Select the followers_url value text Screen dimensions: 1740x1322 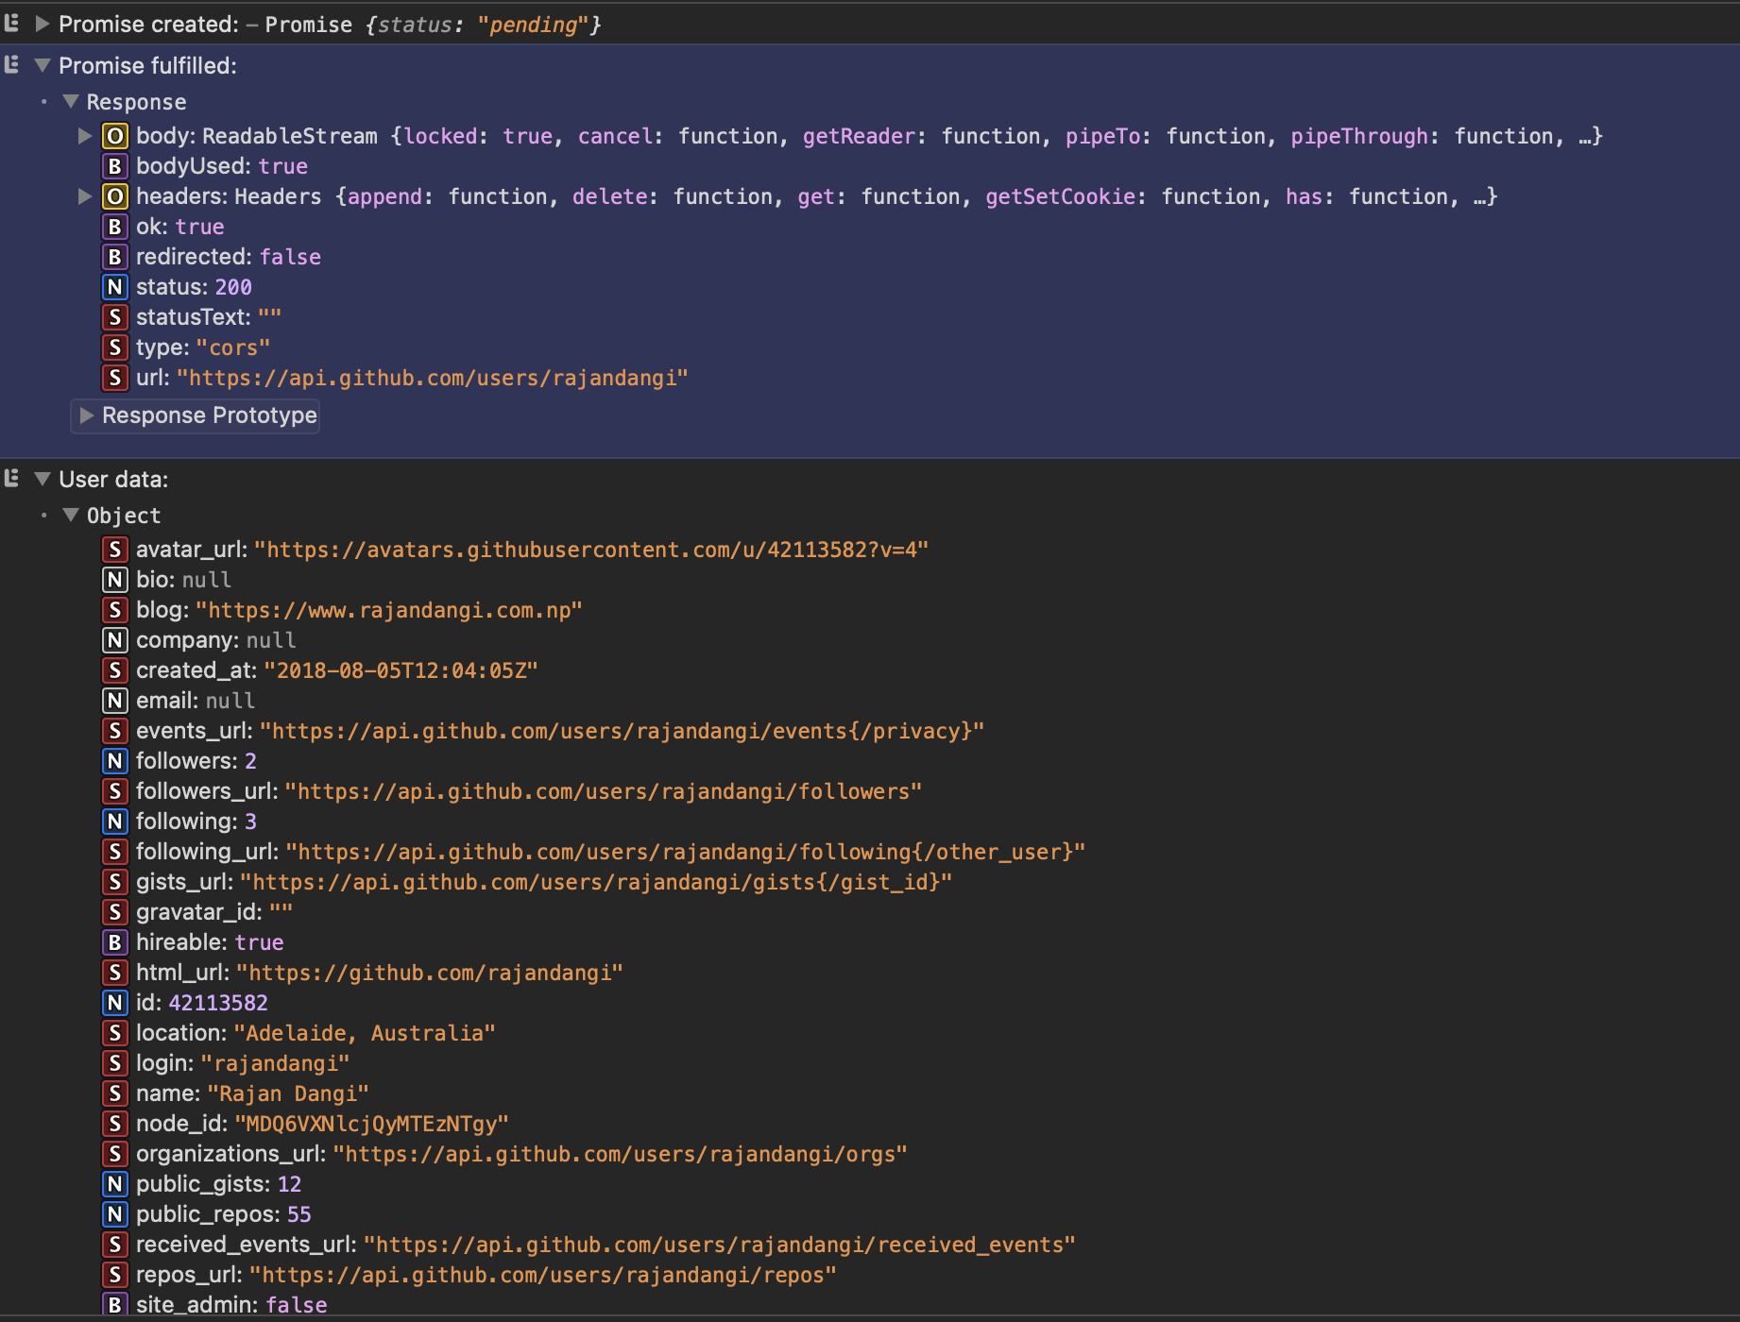click(604, 791)
